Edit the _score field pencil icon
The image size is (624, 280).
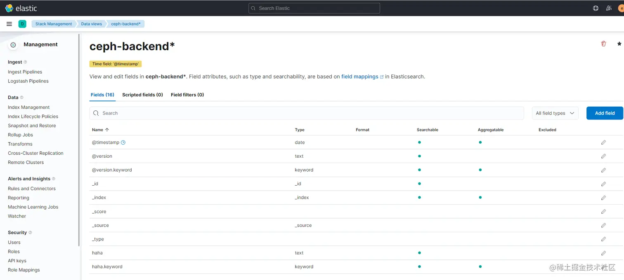pyautogui.click(x=603, y=212)
